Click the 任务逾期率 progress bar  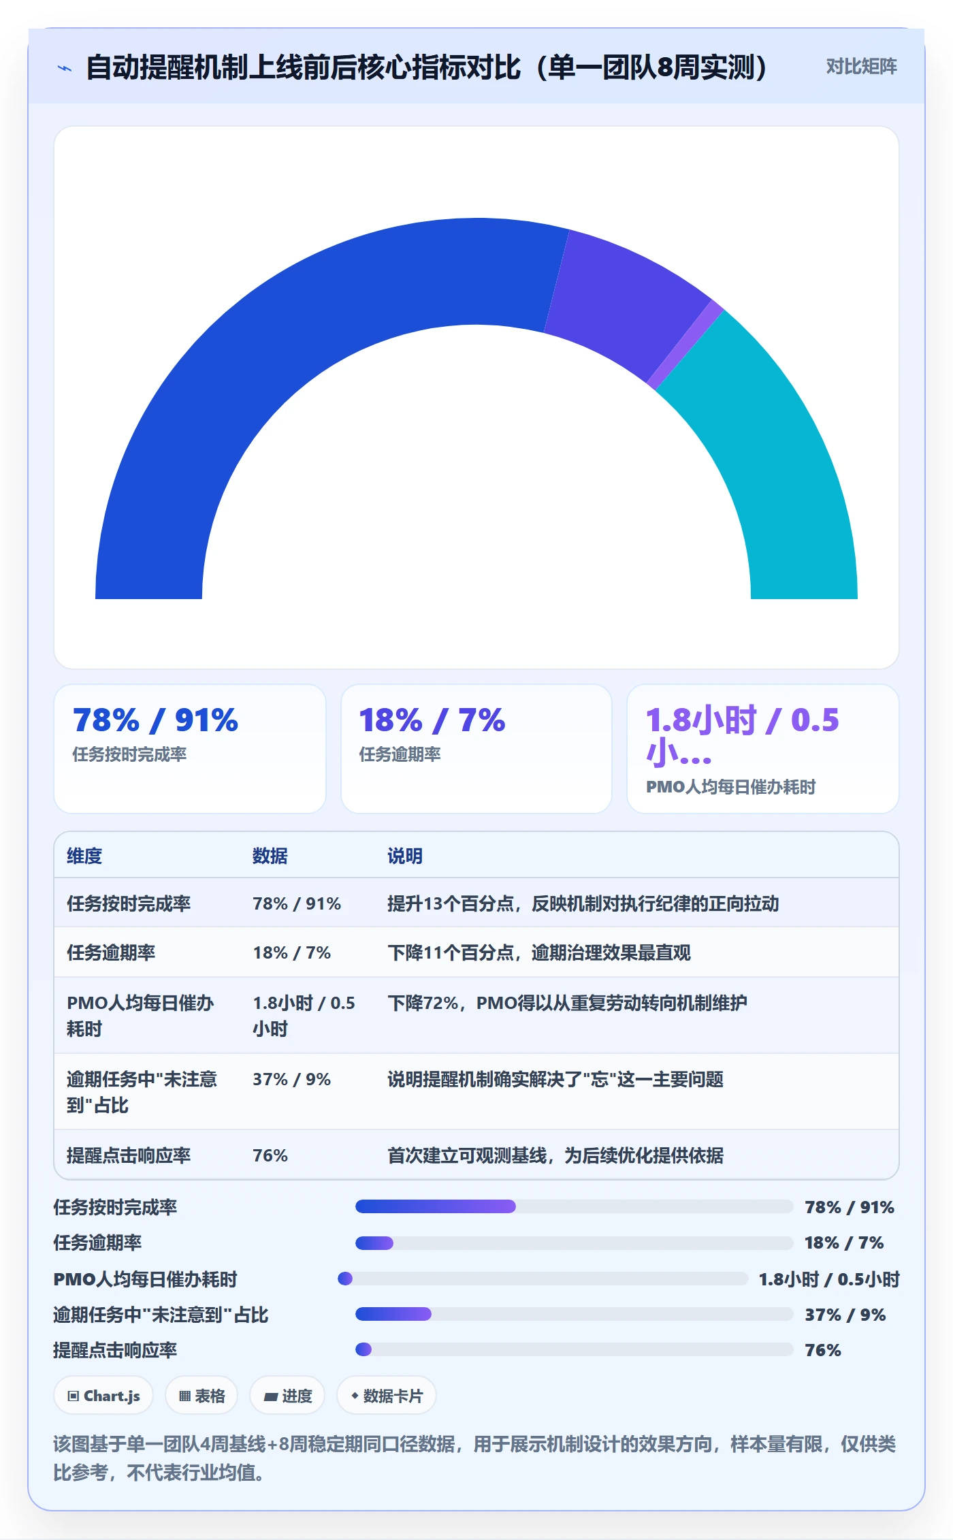[574, 1242]
